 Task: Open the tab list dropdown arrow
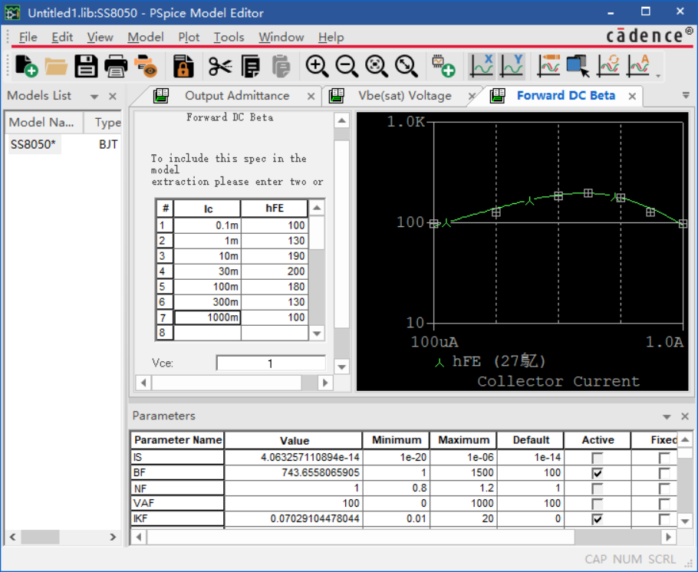(x=686, y=95)
